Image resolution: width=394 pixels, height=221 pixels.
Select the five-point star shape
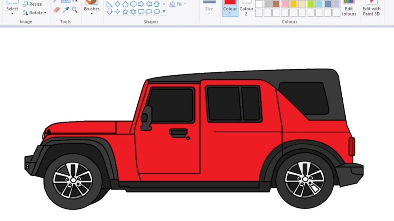pos(125,12)
